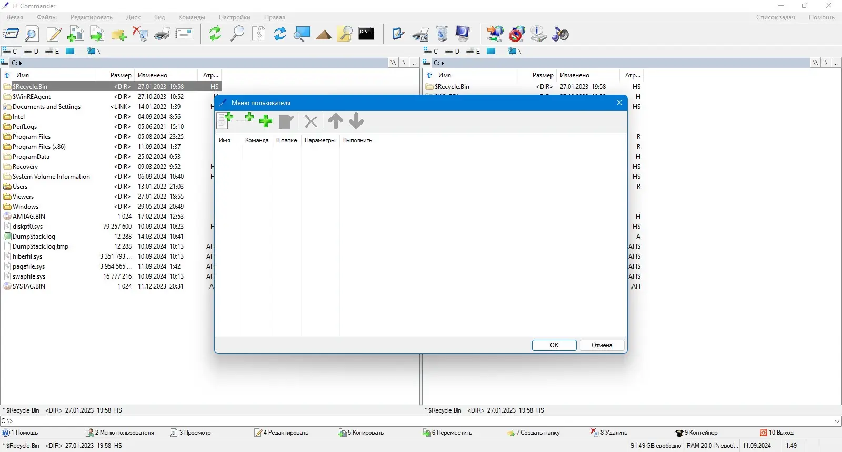Click the Выполнить column header in dialog
This screenshot has width=842, height=452.
click(x=357, y=140)
